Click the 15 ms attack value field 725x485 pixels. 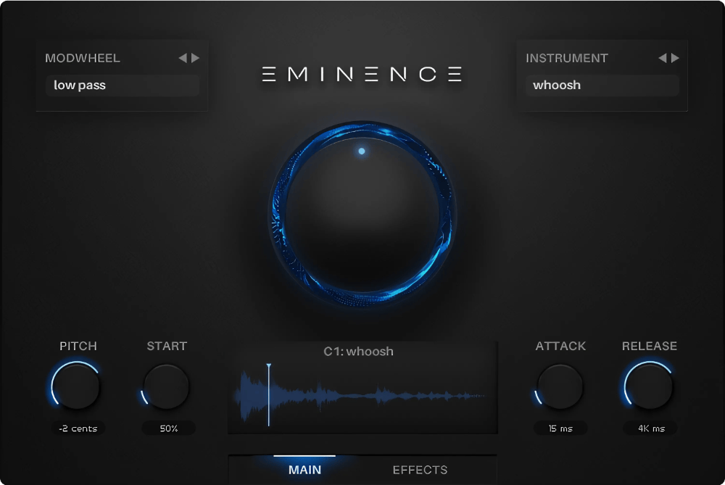coord(560,428)
